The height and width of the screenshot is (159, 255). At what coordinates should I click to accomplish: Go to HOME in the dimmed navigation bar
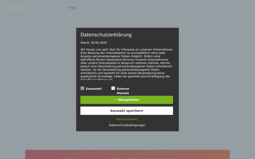[72, 8]
